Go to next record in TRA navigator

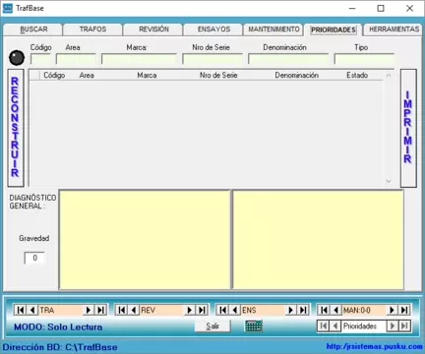click(x=89, y=310)
